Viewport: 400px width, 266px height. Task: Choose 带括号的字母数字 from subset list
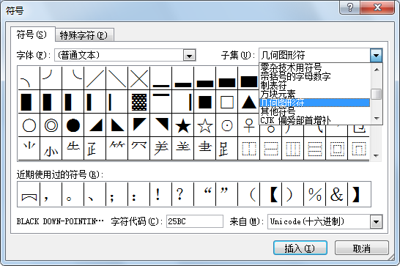pyautogui.click(x=314, y=76)
